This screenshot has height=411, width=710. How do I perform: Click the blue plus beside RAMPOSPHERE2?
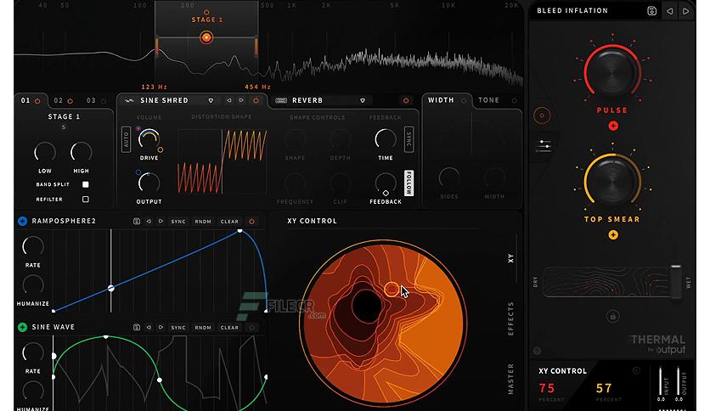[x=22, y=221]
